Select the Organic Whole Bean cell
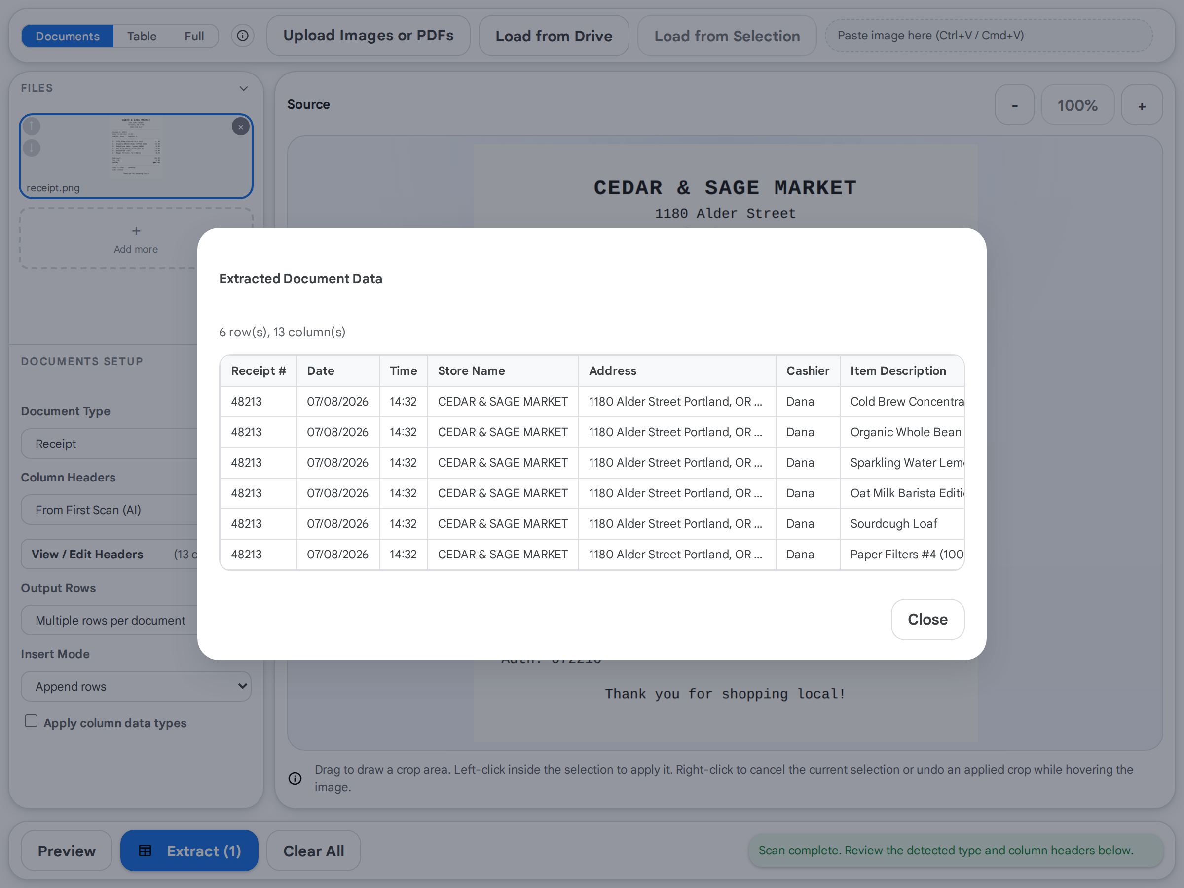The image size is (1184, 888). (x=902, y=432)
